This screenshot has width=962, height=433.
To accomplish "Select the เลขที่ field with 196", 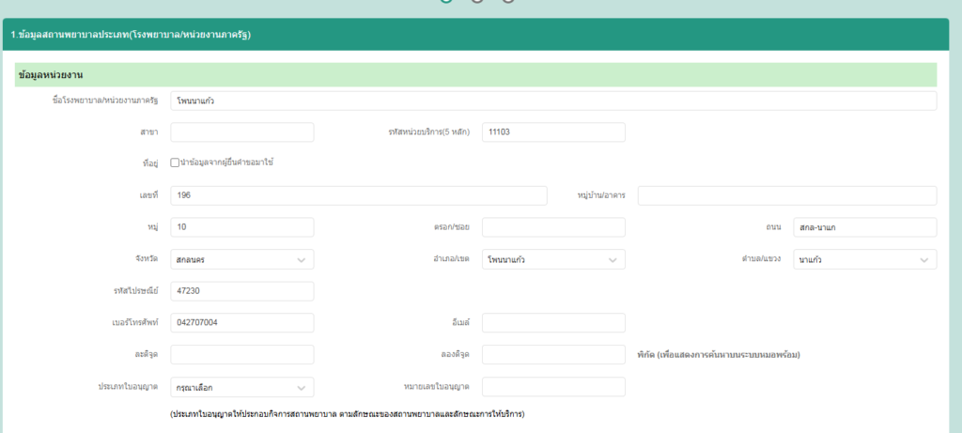I will (x=358, y=195).
